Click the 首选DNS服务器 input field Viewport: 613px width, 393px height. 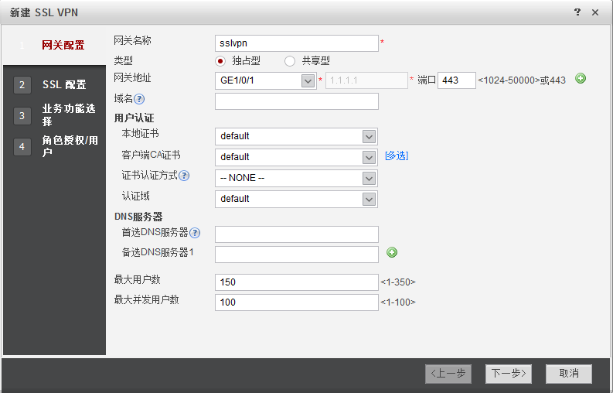pyautogui.click(x=296, y=234)
